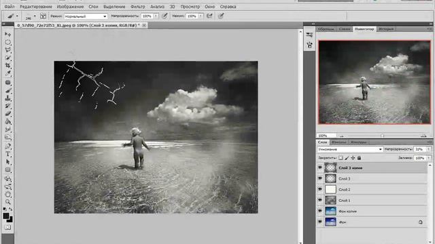
Task: Open the 'Редактирование' menu
Action: (x=36, y=6)
